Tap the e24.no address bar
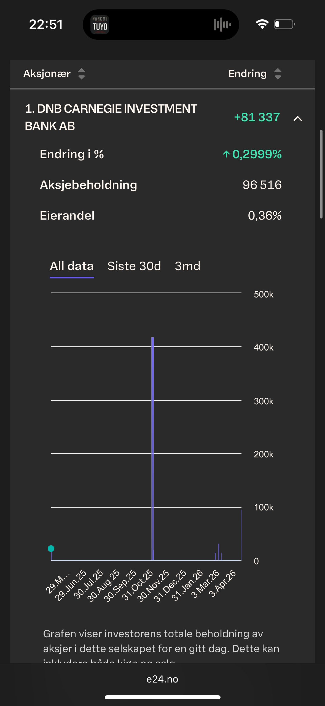The width and height of the screenshot is (325, 706). coord(162,679)
